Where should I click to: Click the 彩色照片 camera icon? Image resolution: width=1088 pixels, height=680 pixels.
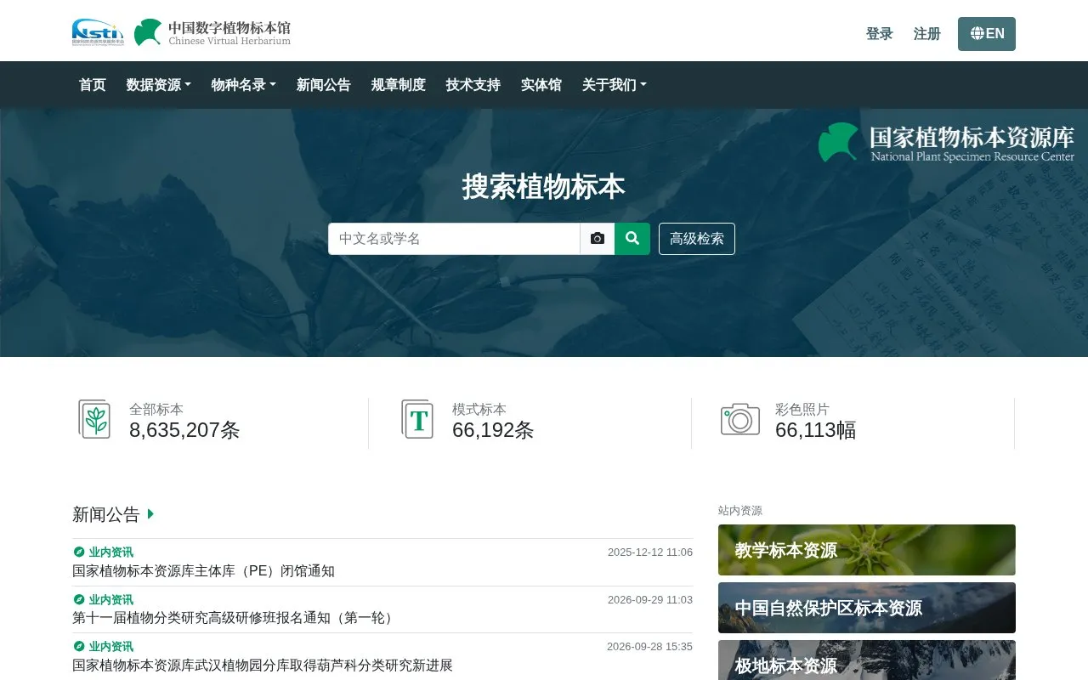pos(740,419)
